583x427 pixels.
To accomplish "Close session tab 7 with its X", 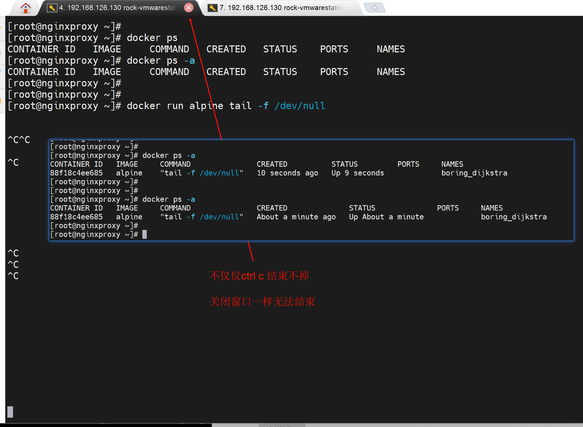I will click(349, 8).
